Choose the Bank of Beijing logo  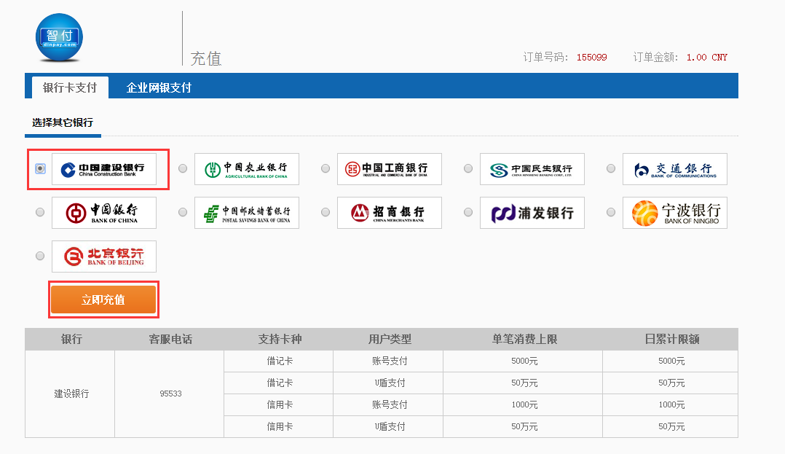coord(104,257)
